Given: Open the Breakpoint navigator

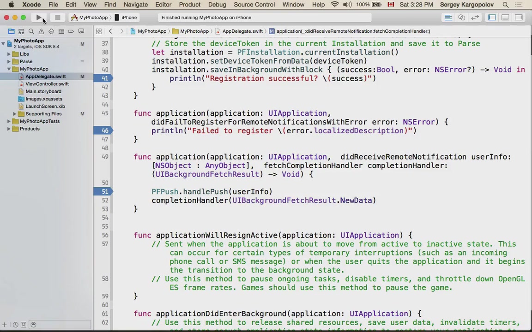Looking at the screenshot, I should click(x=71, y=31).
